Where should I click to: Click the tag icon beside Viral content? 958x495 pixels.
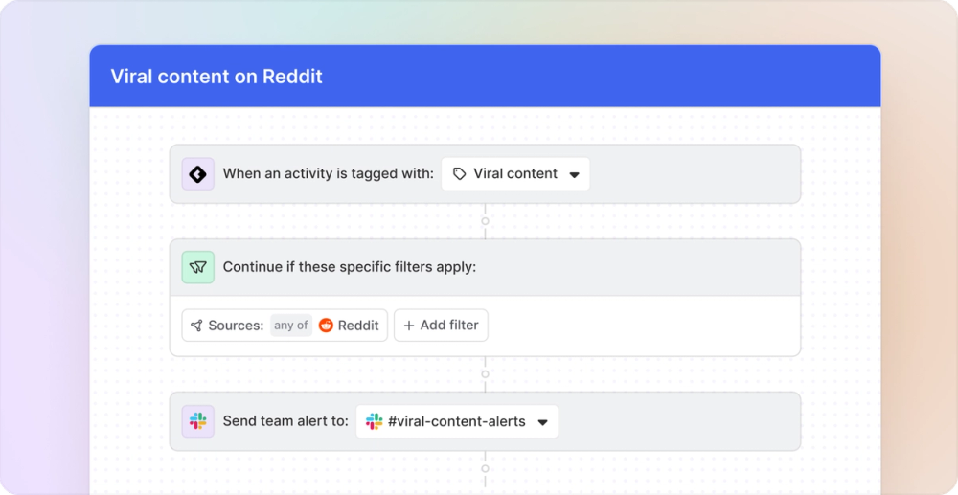click(460, 174)
